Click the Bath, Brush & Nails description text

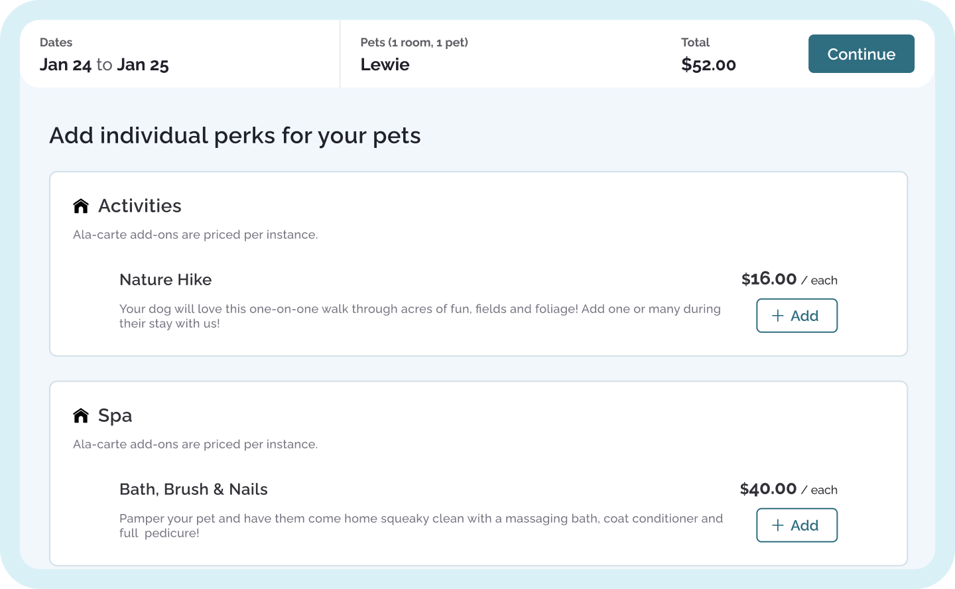(x=421, y=526)
